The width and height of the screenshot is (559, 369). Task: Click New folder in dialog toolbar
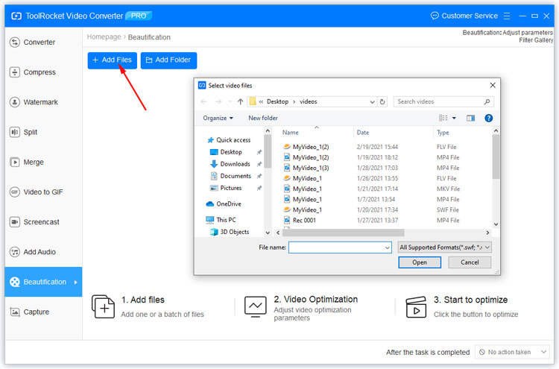tap(263, 118)
